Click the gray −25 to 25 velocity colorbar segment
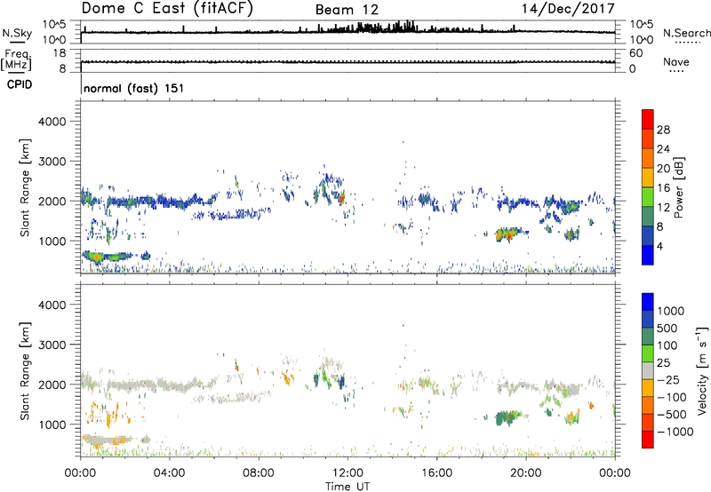 [x=648, y=371]
